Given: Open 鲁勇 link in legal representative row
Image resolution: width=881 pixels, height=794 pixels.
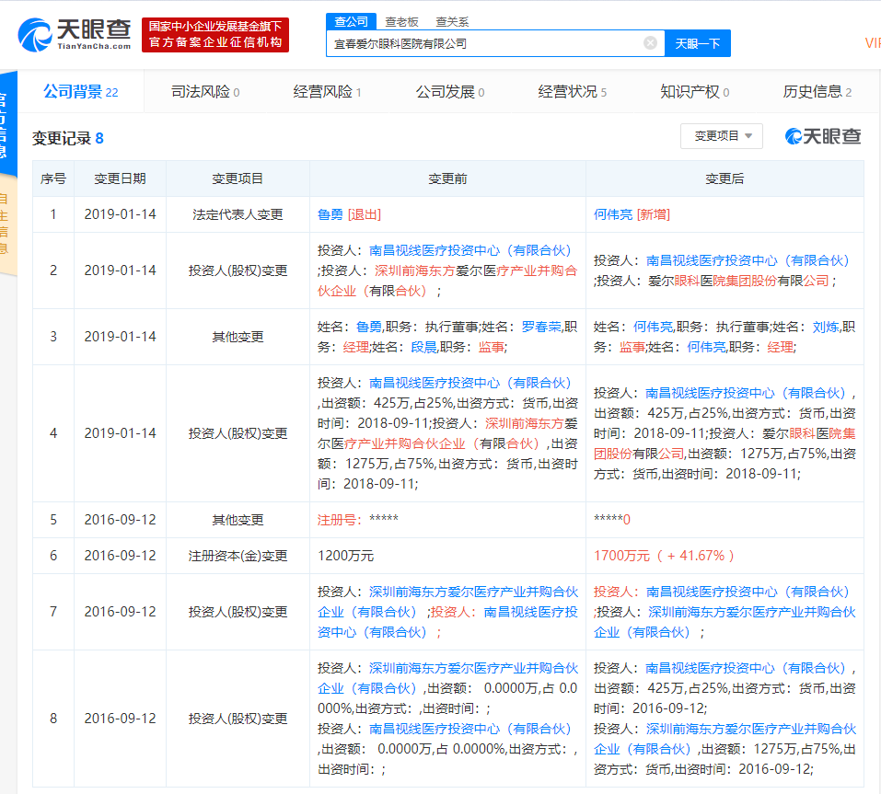Looking at the screenshot, I should click(x=330, y=214).
